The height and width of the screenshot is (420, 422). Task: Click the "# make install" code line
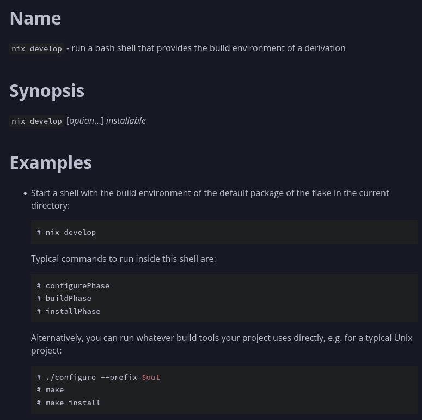click(x=69, y=403)
